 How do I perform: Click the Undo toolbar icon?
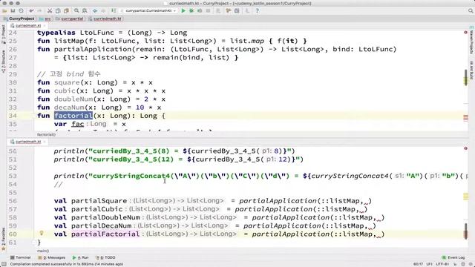(31, 11)
